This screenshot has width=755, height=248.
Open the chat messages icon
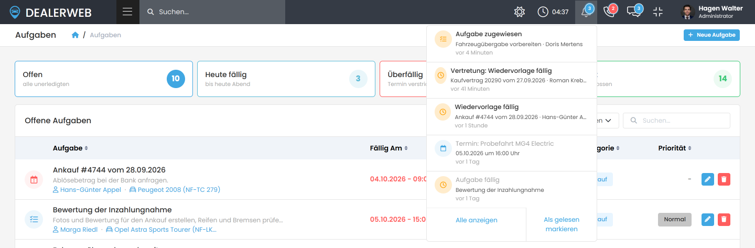pyautogui.click(x=634, y=12)
